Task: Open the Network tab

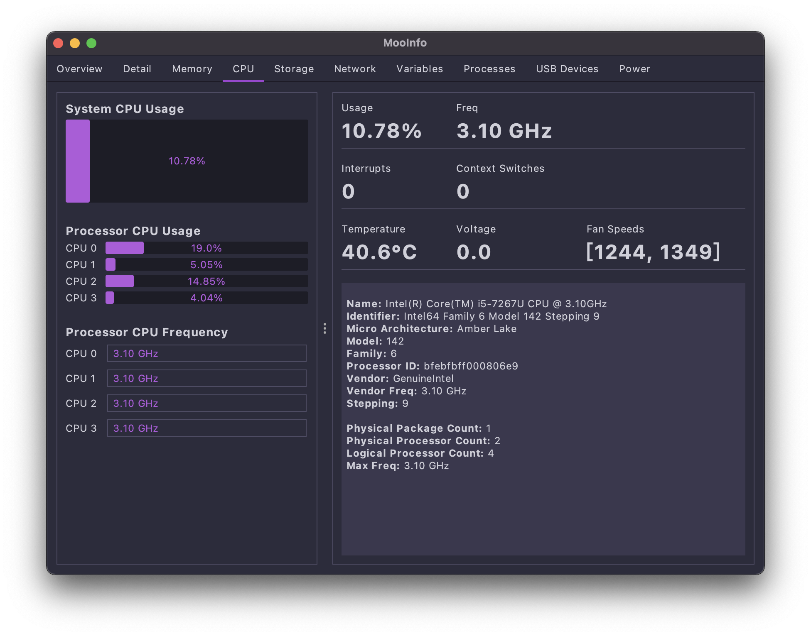Action: pos(355,69)
